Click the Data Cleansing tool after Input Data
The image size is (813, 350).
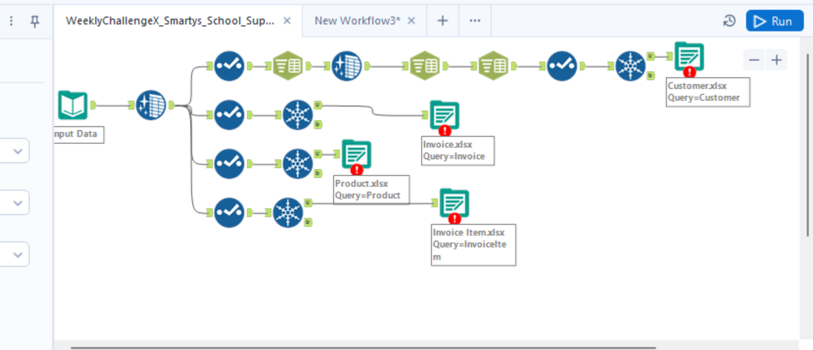click(x=151, y=105)
